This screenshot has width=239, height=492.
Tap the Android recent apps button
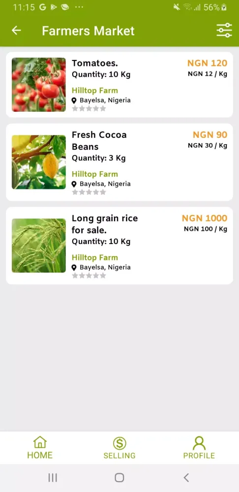coord(53,478)
